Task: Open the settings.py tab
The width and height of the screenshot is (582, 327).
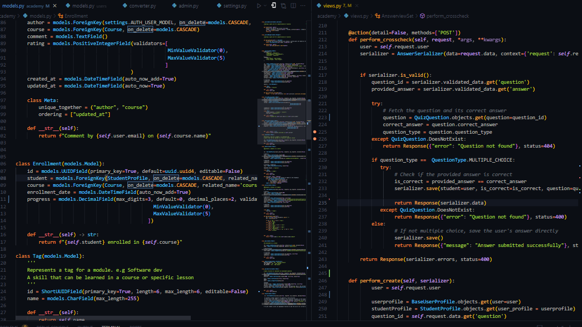Action: click(235, 6)
